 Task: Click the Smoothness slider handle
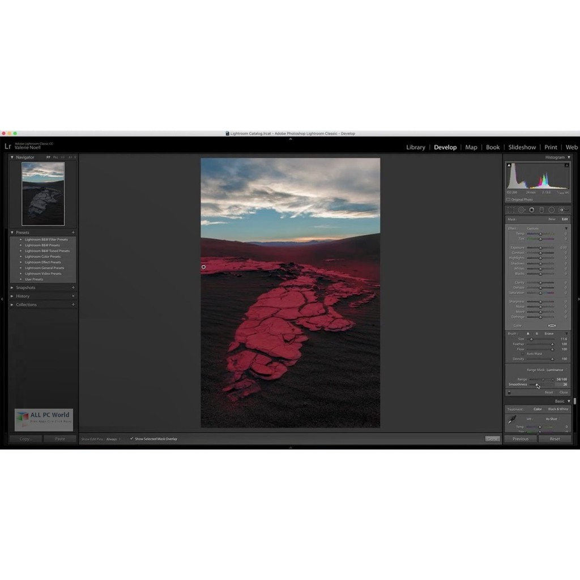pos(536,385)
